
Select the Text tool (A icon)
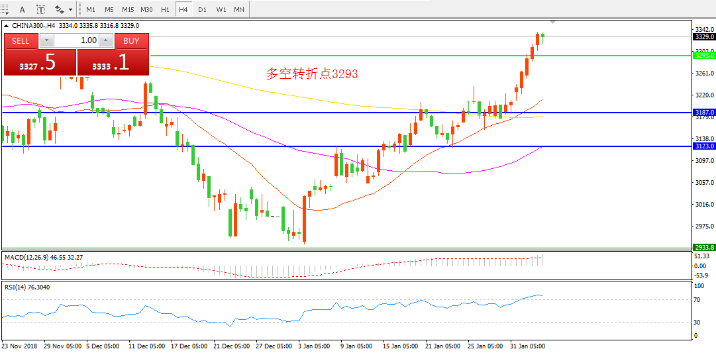point(23,9)
